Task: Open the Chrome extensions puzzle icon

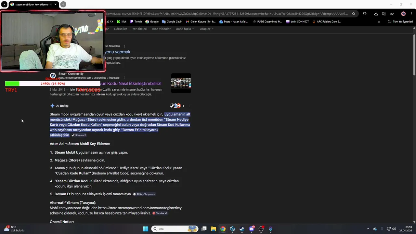Action: [364, 14]
